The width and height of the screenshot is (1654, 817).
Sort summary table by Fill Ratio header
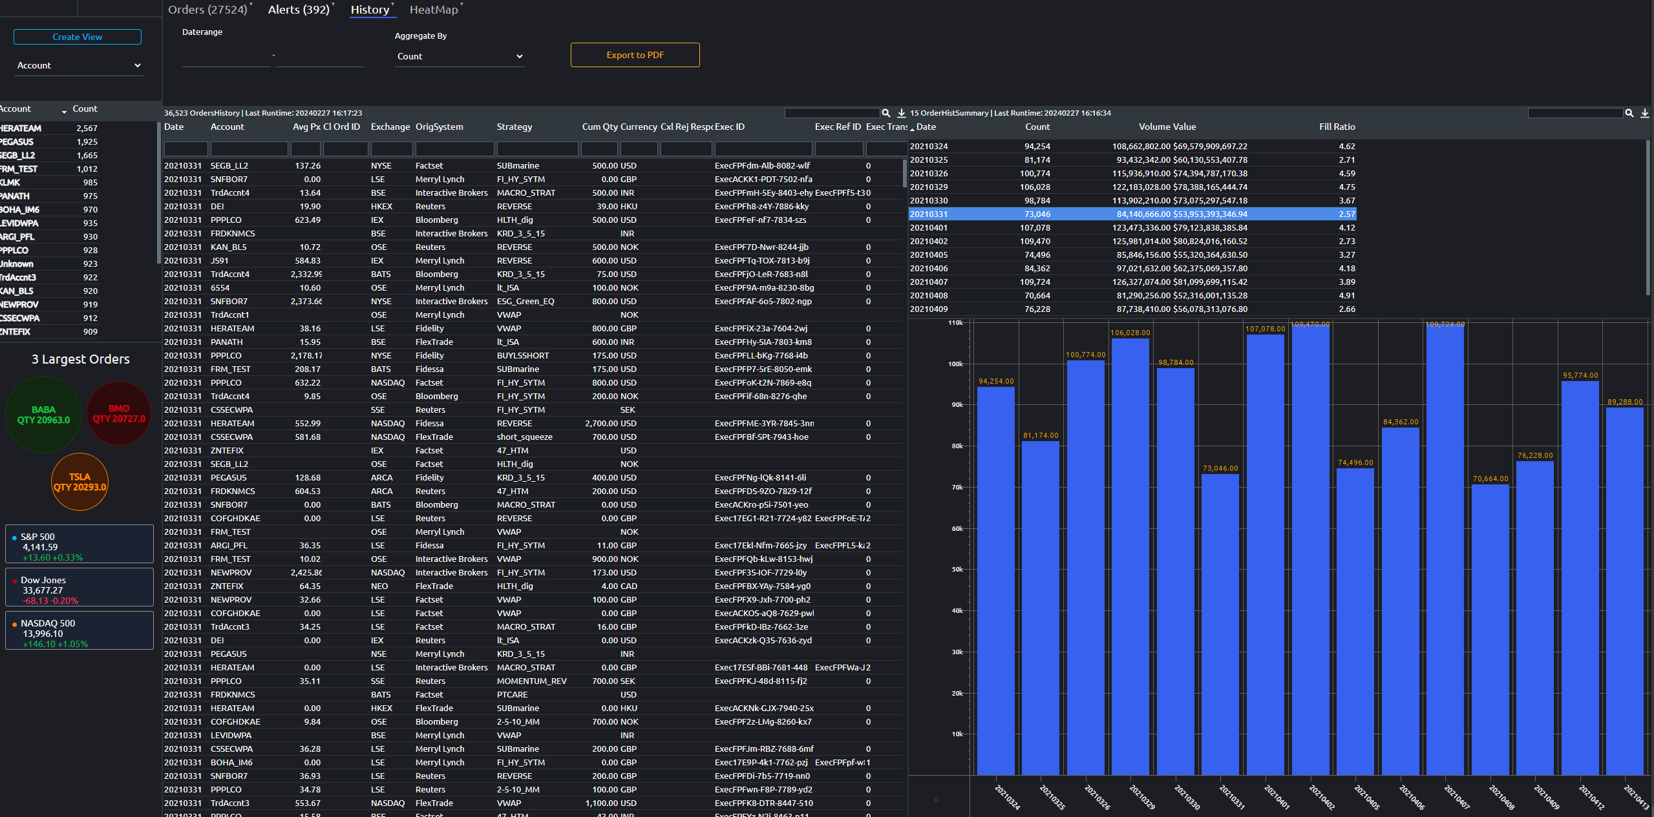(x=1337, y=127)
